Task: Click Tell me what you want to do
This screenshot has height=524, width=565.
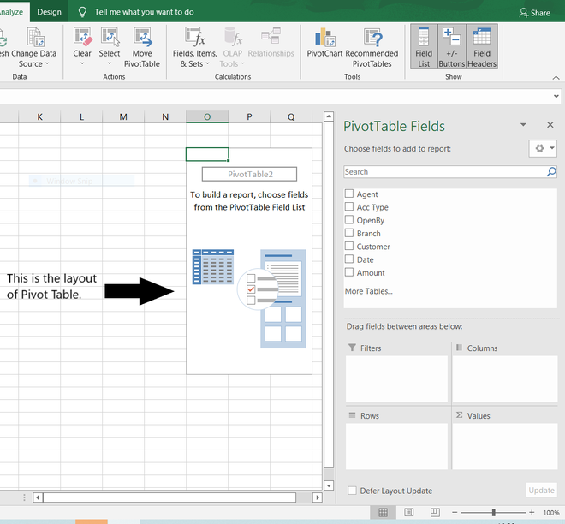Action: point(144,12)
